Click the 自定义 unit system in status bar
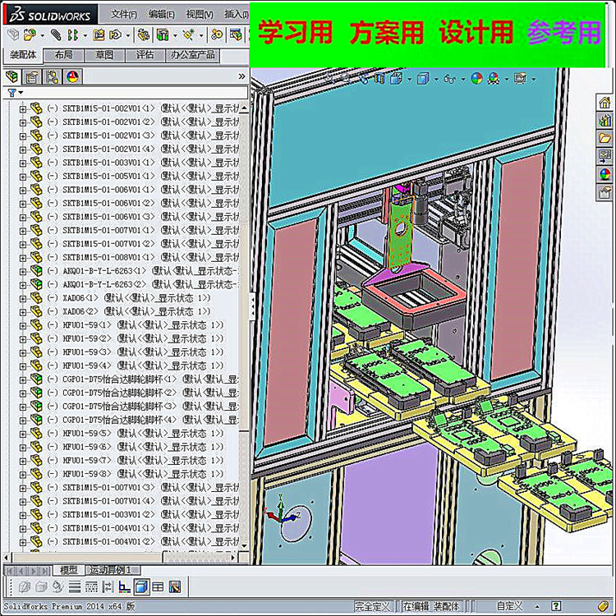The width and height of the screenshot is (616, 616). (x=509, y=606)
